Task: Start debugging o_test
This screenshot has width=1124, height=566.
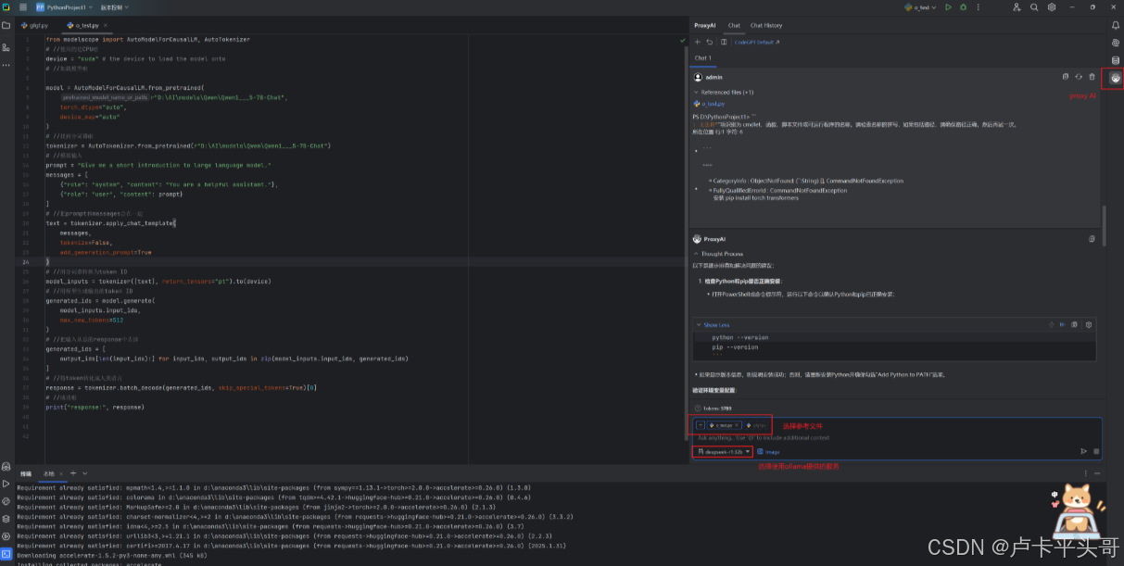Action: (x=965, y=6)
